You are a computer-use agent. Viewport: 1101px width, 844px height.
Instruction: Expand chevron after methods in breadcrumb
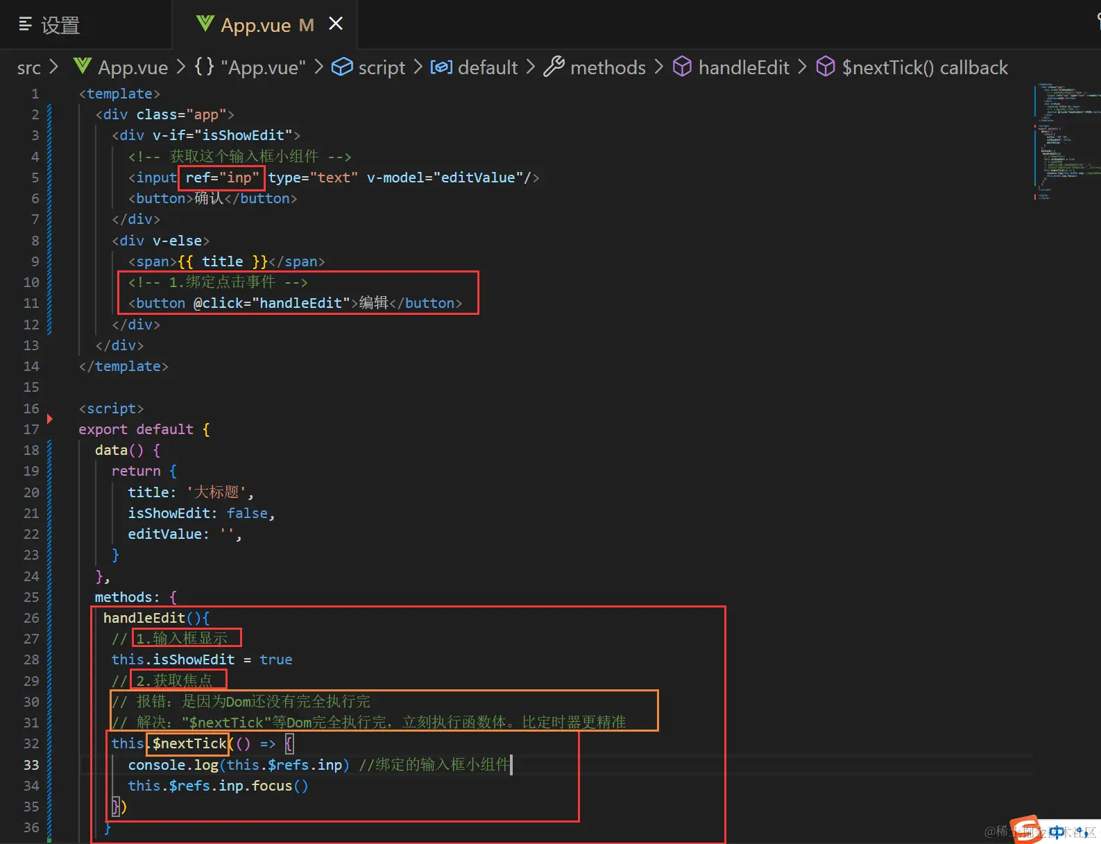(x=658, y=67)
